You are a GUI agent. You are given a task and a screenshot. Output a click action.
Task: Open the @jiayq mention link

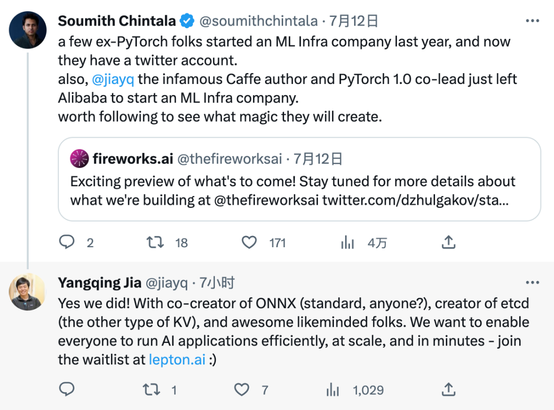coord(113,79)
